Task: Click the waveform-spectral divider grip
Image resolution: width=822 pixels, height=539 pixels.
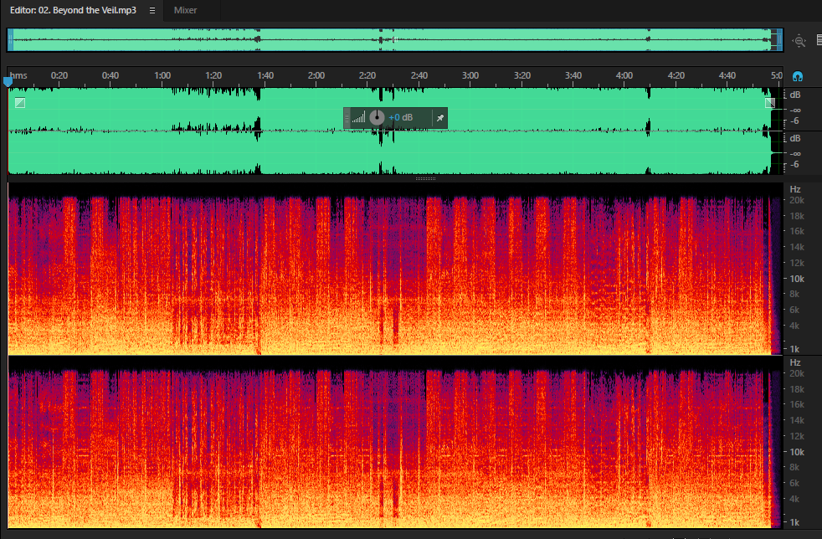Action: click(x=426, y=179)
